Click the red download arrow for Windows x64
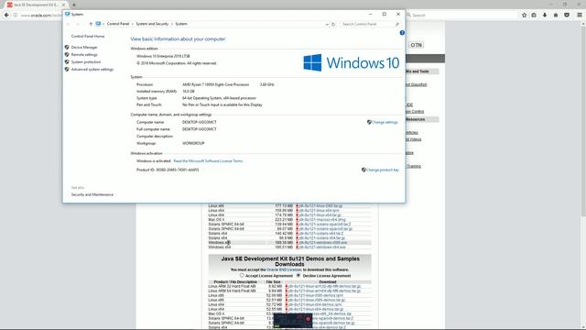Image resolution: width=586 pixels, height=330 pixels. click(297, 247)
